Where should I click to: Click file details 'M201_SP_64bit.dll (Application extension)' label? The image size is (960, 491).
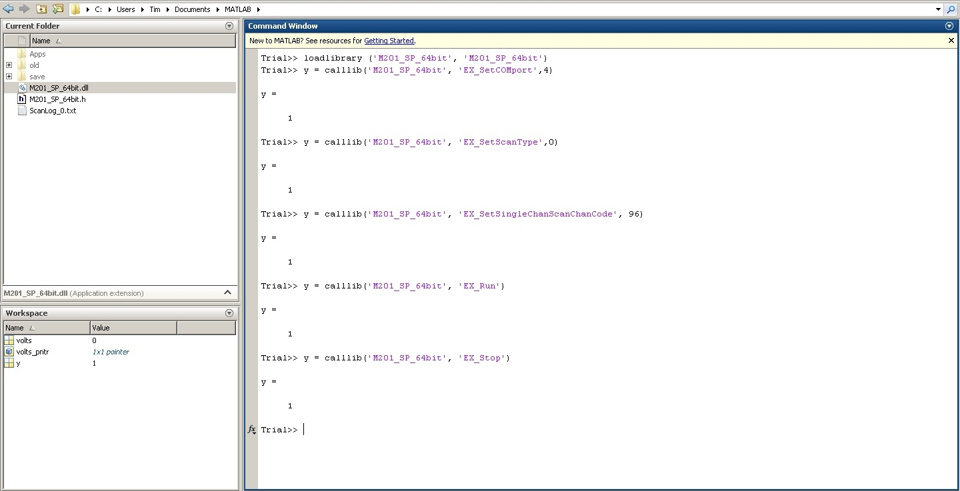(73, 292)
